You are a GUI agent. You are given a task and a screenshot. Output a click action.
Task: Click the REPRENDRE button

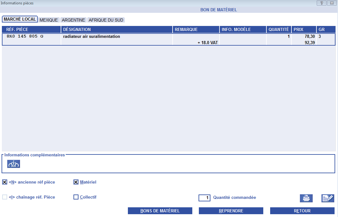pyautogui.click(x=231, y=211)
